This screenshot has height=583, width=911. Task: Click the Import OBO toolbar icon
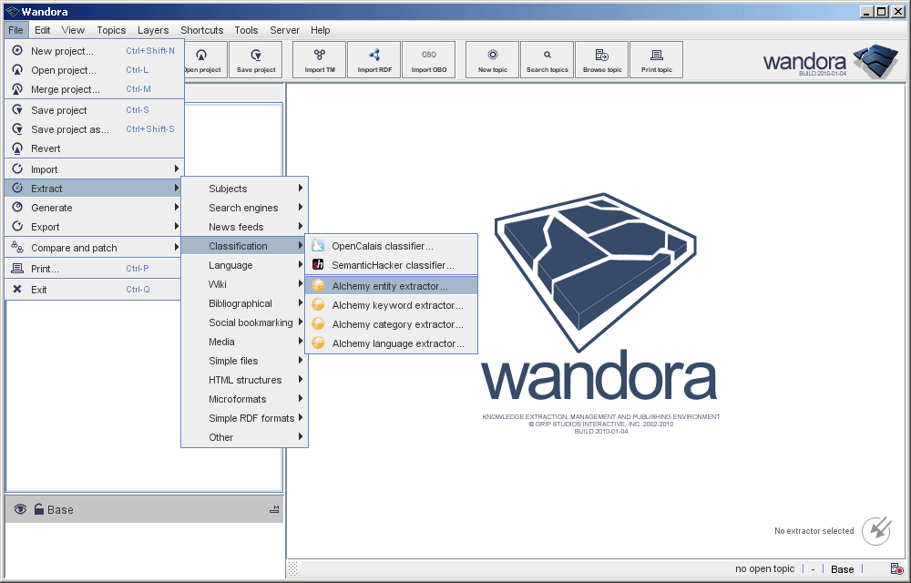click(428, 59)
